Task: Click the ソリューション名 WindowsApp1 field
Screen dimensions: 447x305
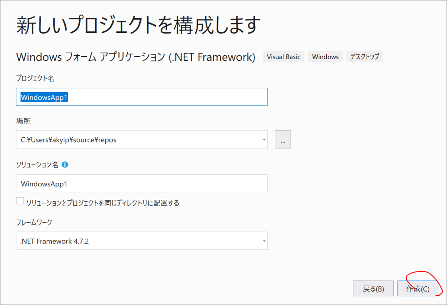Action: point(142,183)
